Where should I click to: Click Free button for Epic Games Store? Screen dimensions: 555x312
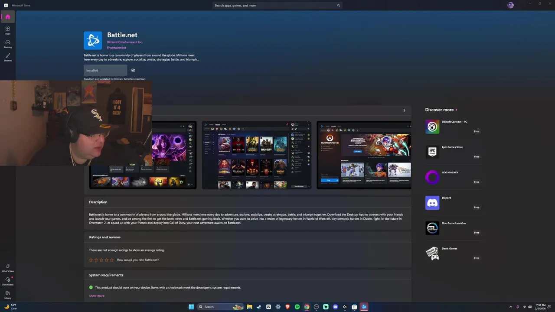pyautogui.click(x=477, y=156)
